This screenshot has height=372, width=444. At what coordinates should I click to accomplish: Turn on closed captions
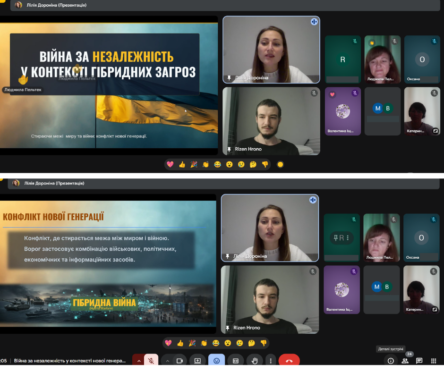[235, 361]
